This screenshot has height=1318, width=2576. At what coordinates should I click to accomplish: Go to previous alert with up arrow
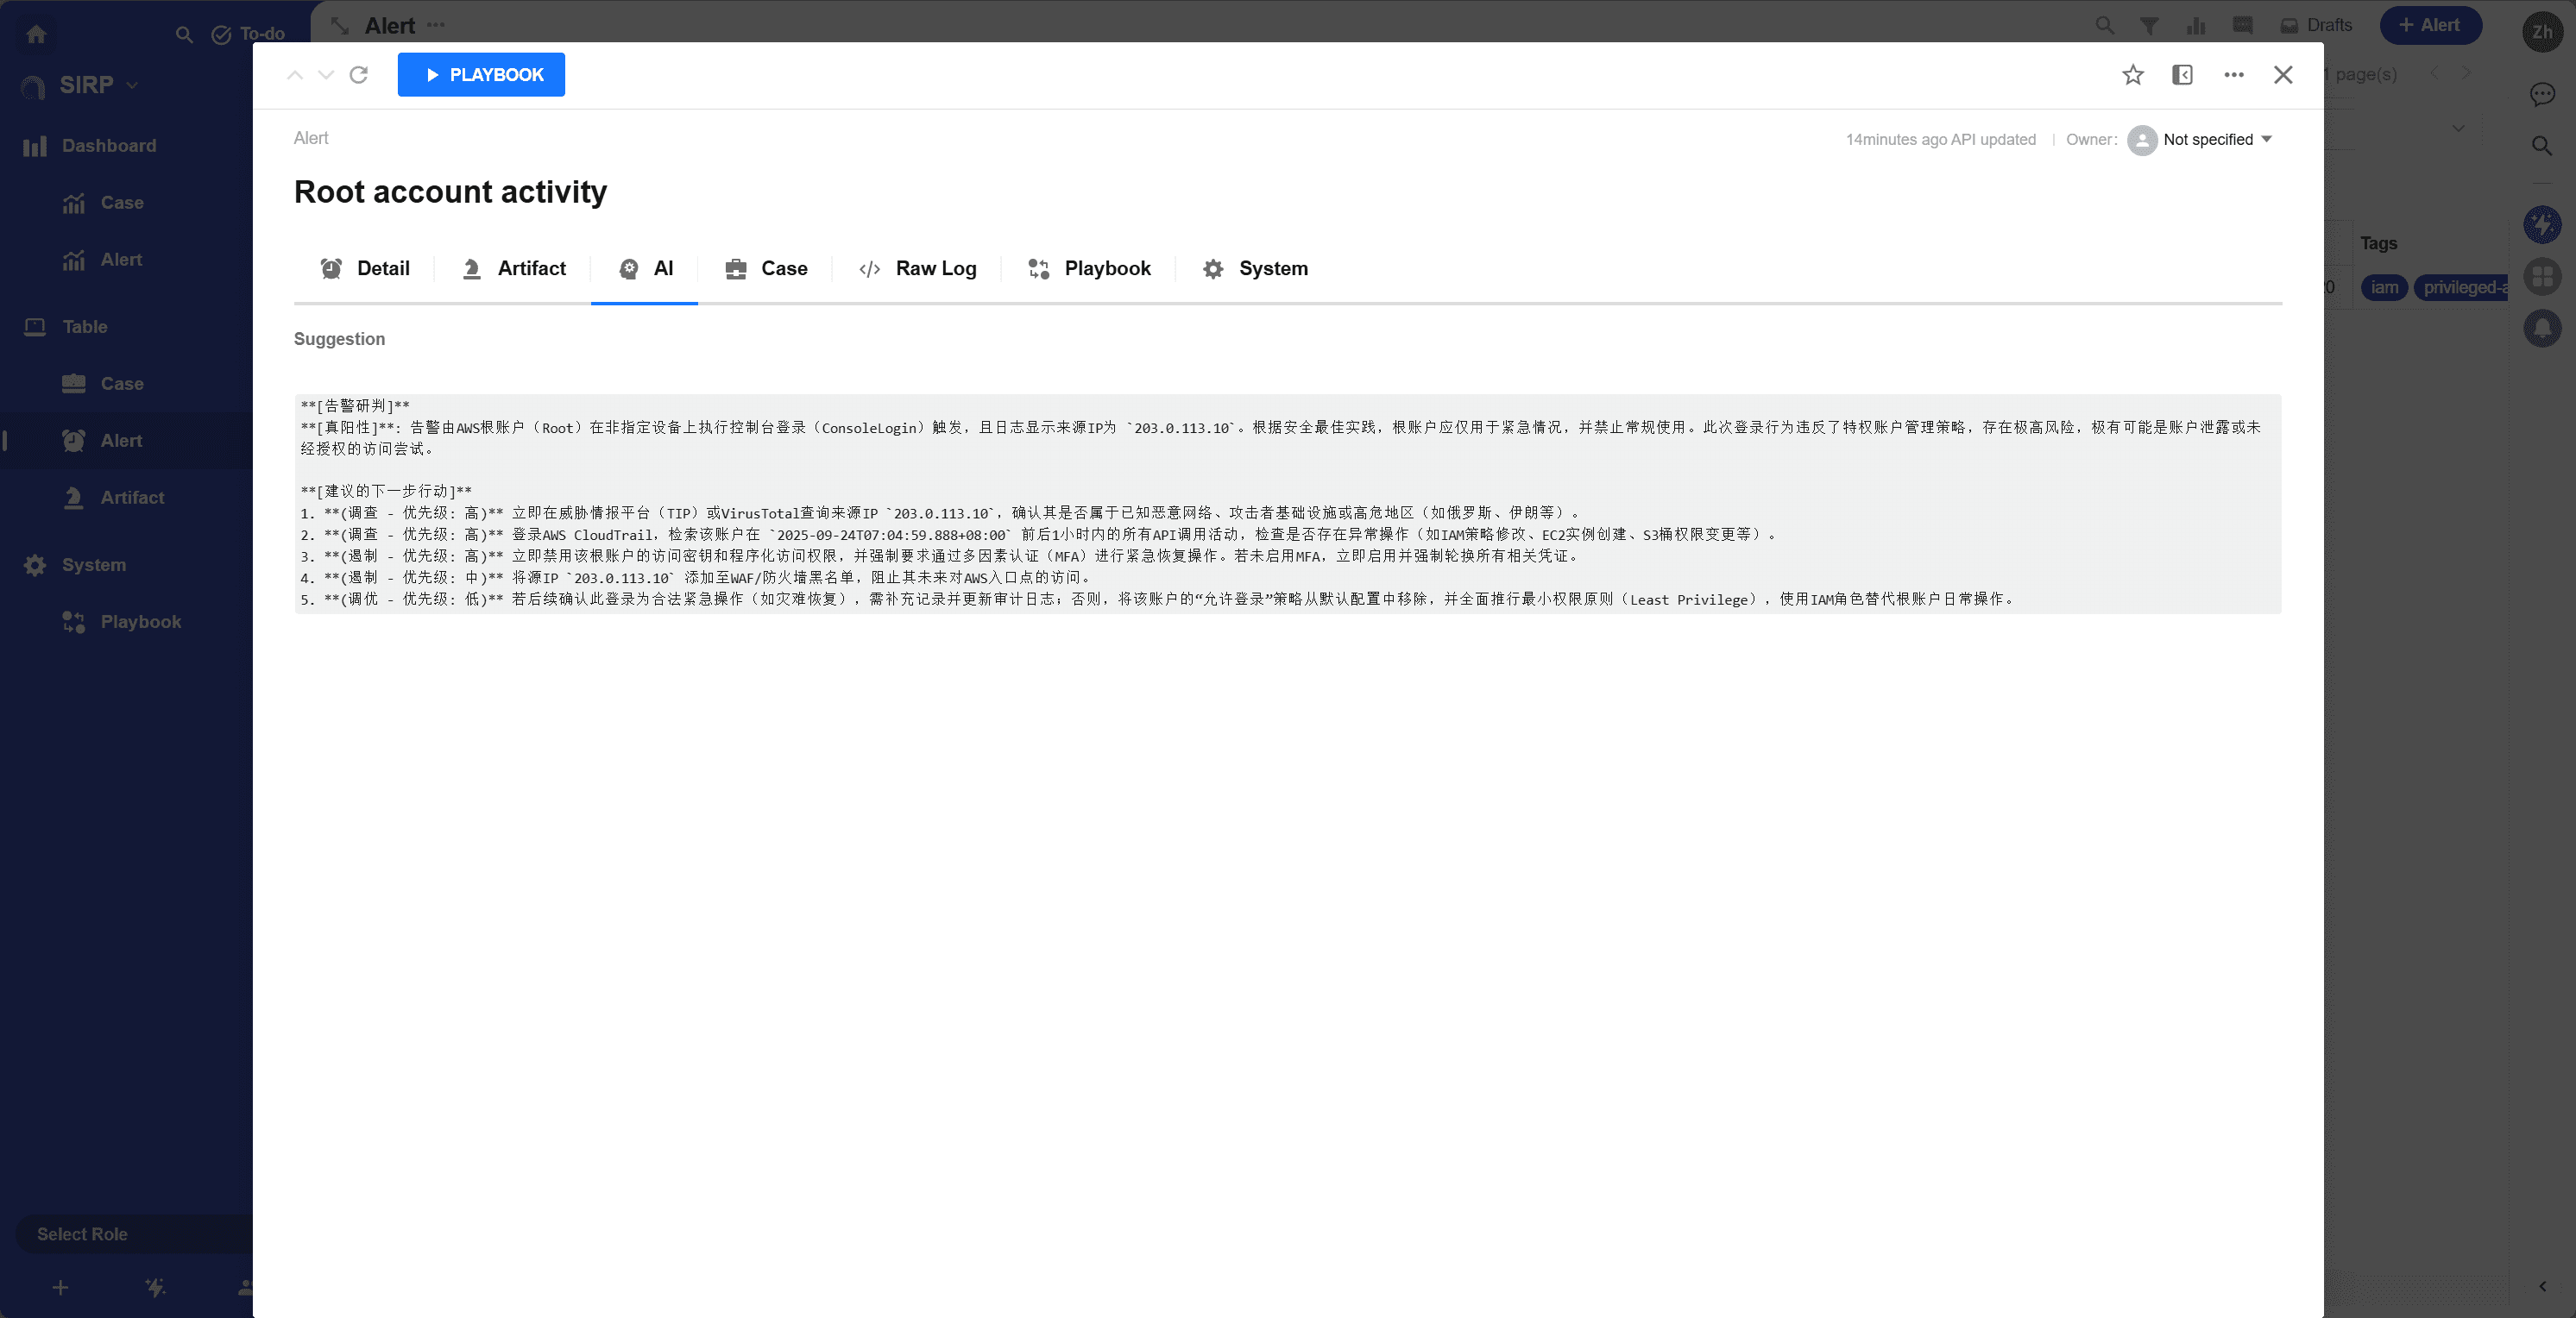295,75
